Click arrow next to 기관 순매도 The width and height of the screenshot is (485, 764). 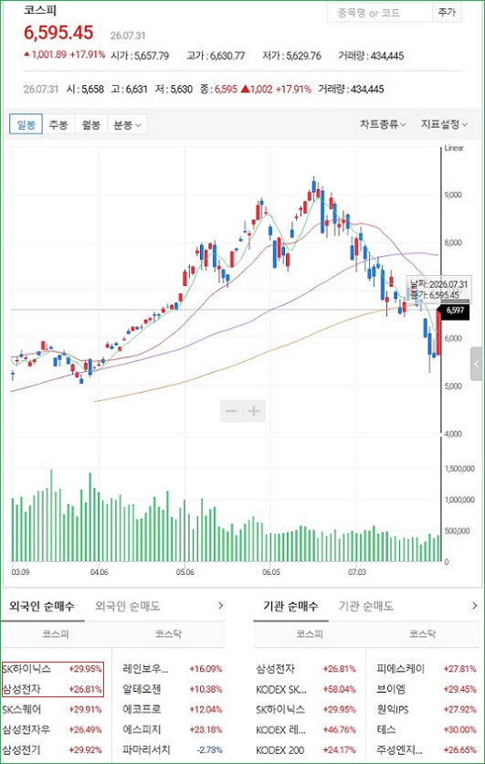coord(475,606)
